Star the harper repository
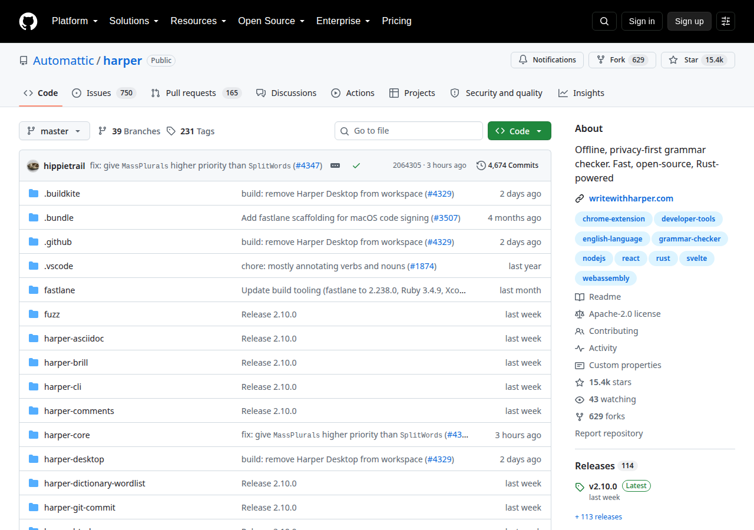The height and width of the screenshot is (530, 754). coord(698,60)
